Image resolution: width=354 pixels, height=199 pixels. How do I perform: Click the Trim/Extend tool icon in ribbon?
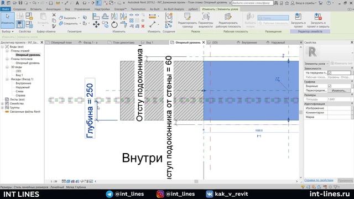[123, 24]
